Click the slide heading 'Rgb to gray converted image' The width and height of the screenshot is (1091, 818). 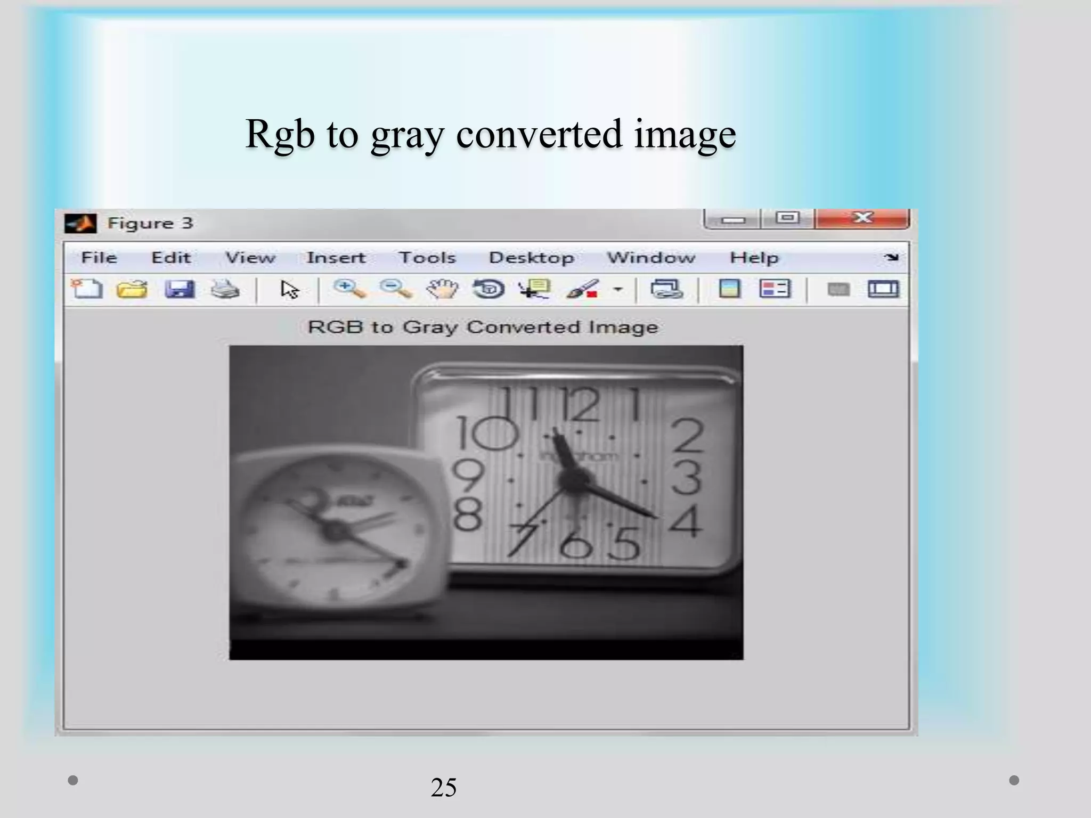(491, 134)
